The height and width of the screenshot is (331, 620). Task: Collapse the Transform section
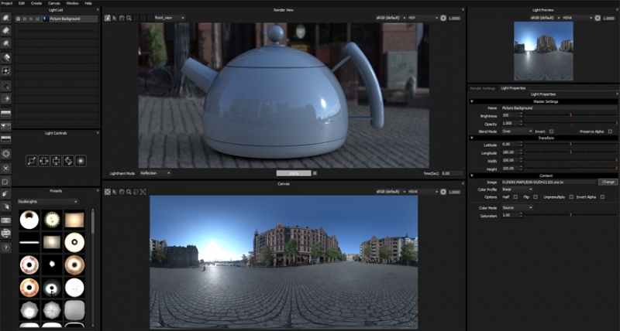472,138
